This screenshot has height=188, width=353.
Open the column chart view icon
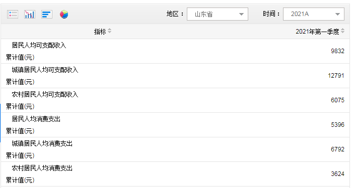click(x=30, y=15)
